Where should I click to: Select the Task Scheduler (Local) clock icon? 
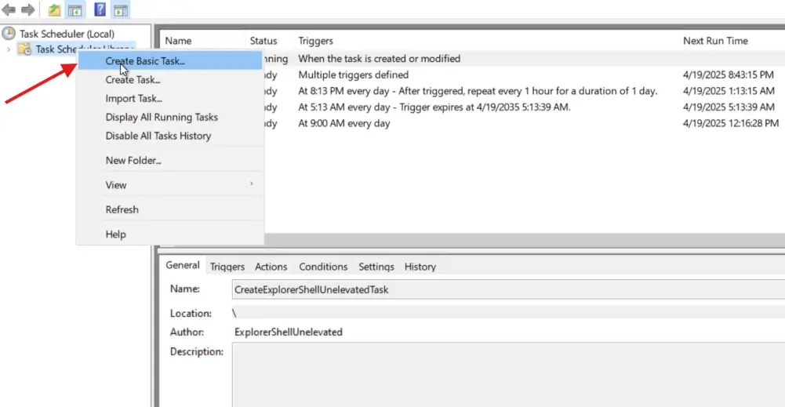pyautogui.click(x=9, y=34)
